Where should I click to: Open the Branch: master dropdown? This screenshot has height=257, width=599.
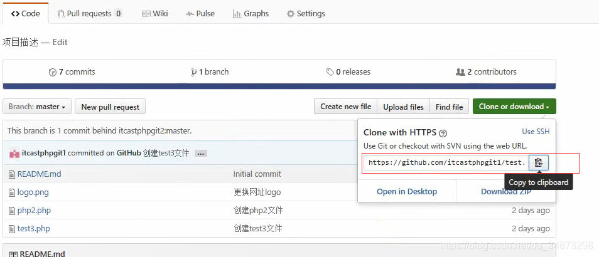[37, 107]
